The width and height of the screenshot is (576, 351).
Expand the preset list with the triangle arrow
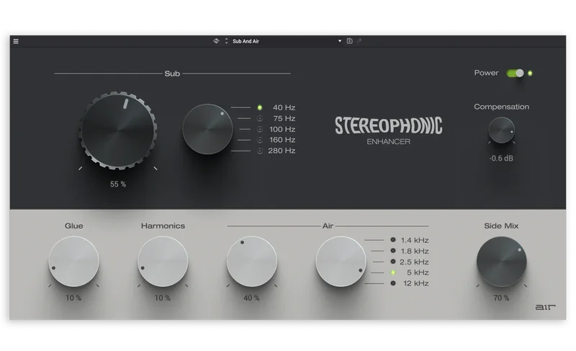click(340, 41)
